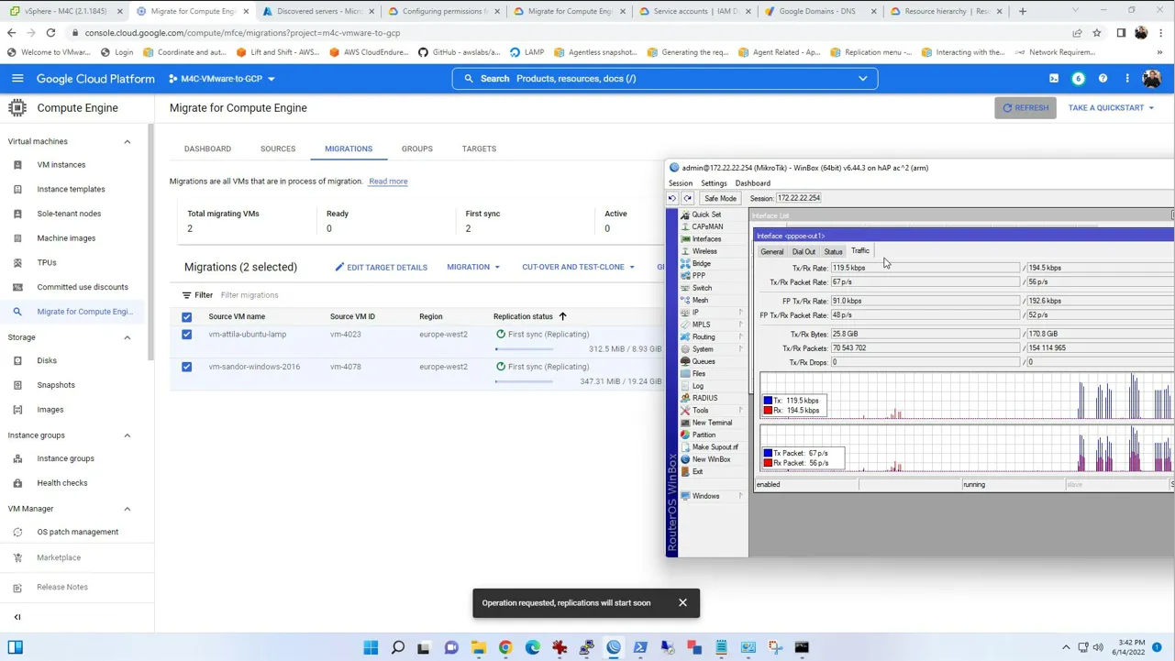Open the Cut-over and Test-clone dropdown
The height and width of the screenshot is (661, 1175).
pos(578,268)
